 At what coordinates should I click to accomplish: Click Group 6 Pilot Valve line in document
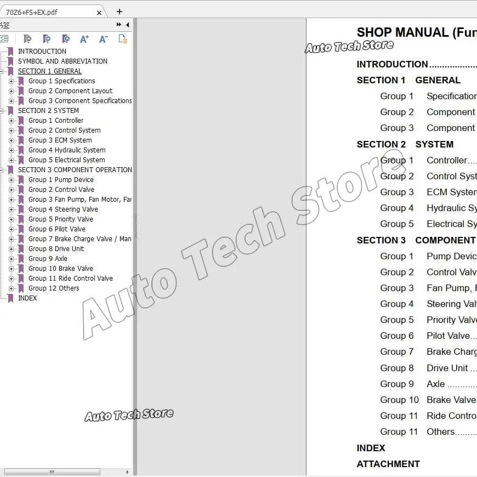click(x=428, y=336)
